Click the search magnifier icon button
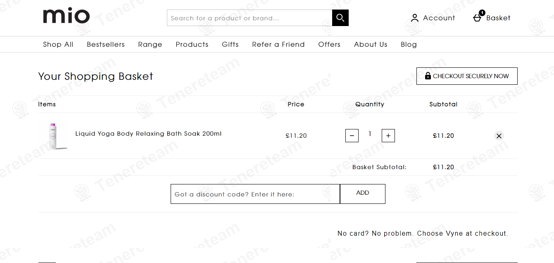554x263 pixels. pyautogui.click(x=340, y=18)
